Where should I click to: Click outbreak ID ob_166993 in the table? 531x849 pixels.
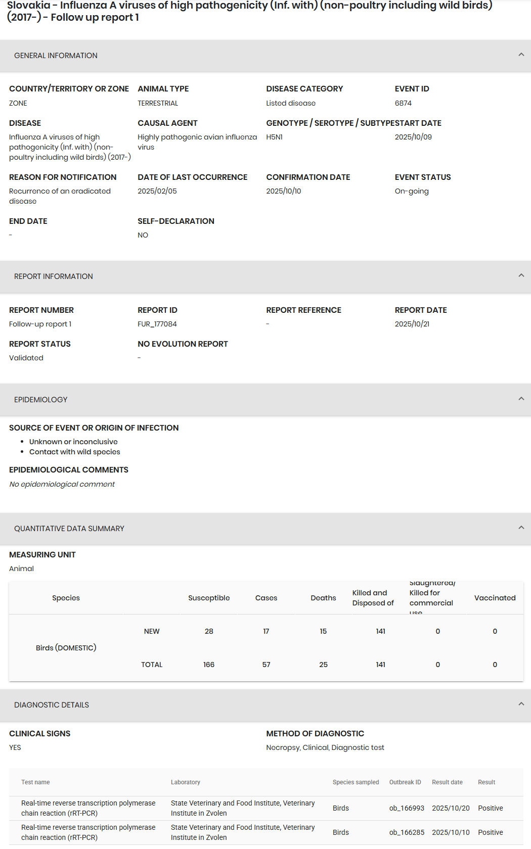tap(407, 808)
